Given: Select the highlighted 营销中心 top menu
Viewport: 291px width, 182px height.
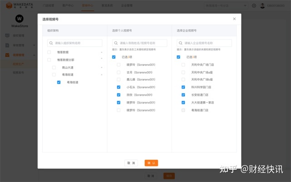Looking at the screenshot, I should click(88, 5).
